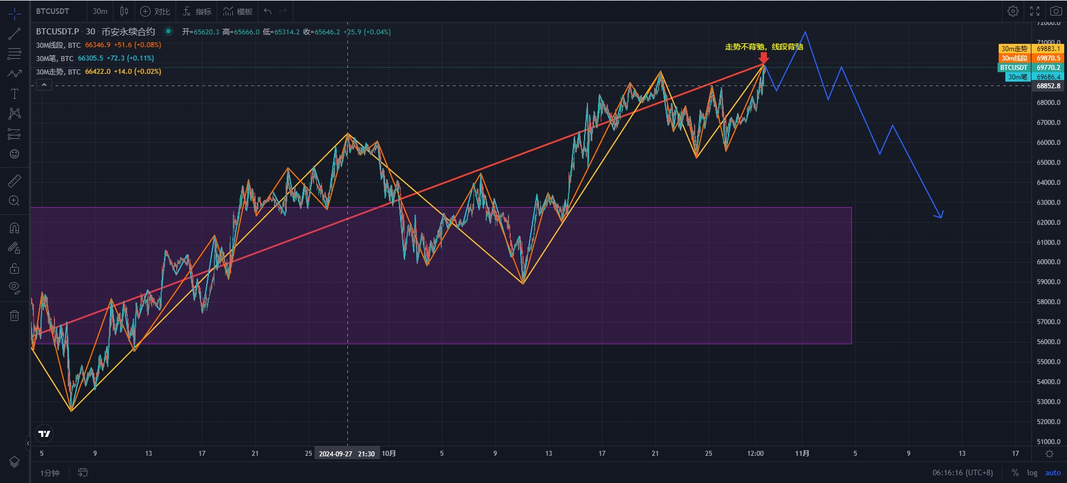The image size is (1067, 483).
Task: Delete drawings with the trash icon
Action: tap(14, 315)
